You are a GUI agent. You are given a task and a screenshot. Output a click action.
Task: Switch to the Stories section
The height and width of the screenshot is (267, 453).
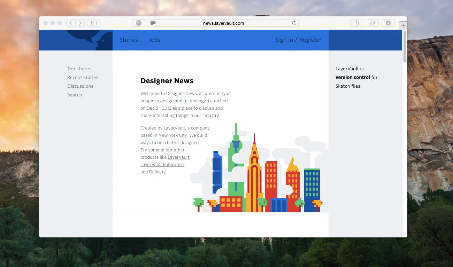[129, 40]
